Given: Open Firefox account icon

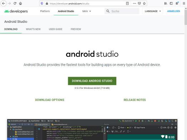Looking at the screenshot, I should tap(177, 3).
